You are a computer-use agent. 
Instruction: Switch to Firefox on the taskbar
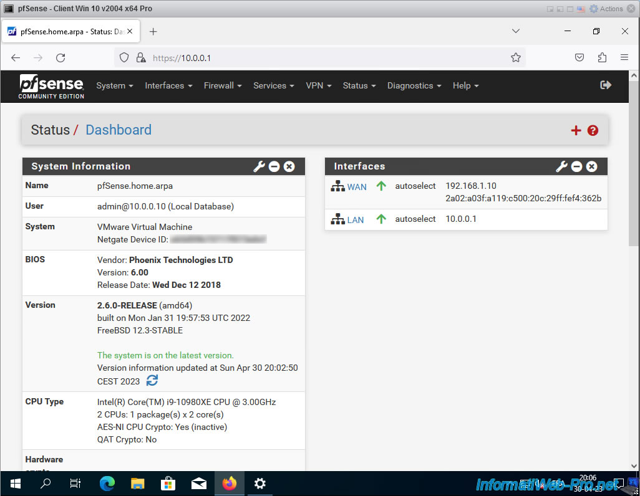tap(230, 484)
